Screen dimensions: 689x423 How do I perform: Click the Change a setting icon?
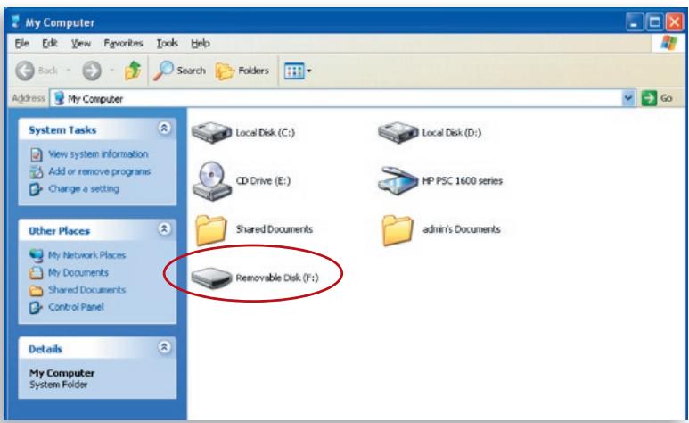pyautogui.click(x=36, y=189)
